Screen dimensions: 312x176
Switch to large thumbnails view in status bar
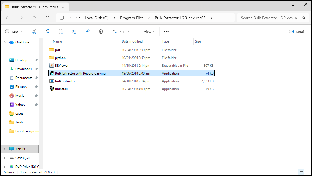point(308,172)
